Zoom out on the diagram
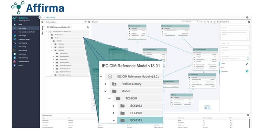 (208, 22)
